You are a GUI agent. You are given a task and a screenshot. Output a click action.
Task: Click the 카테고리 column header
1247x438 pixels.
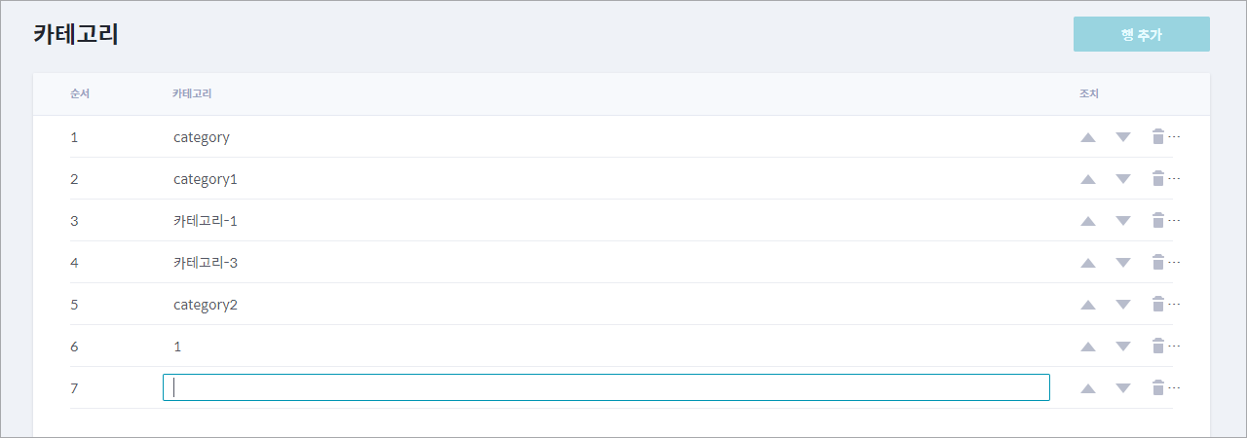[193, 93]
